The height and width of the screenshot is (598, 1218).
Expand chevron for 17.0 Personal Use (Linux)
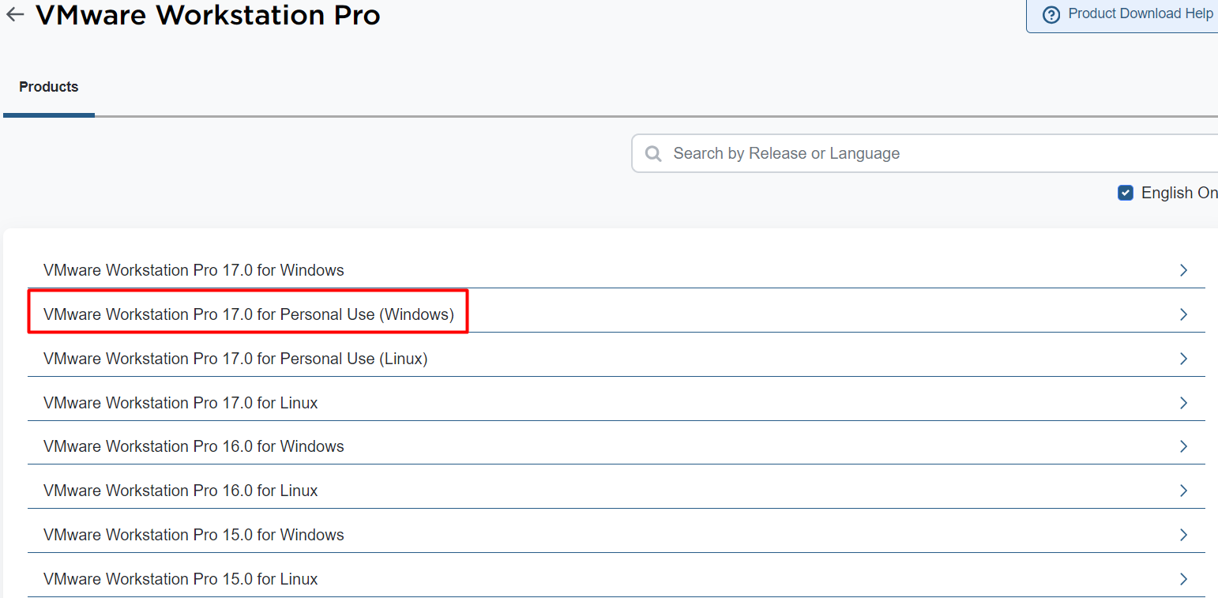[x=1183, y=359]
